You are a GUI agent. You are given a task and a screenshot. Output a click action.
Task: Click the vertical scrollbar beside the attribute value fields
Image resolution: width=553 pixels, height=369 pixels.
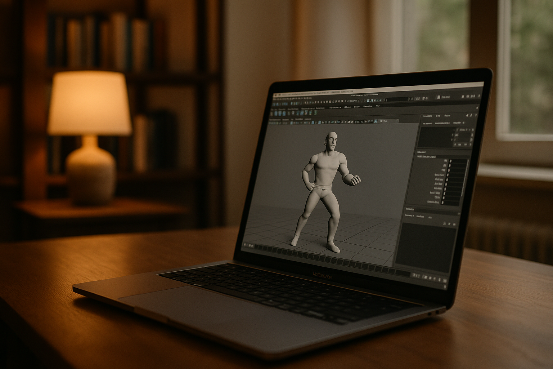(x=465, y=178)
